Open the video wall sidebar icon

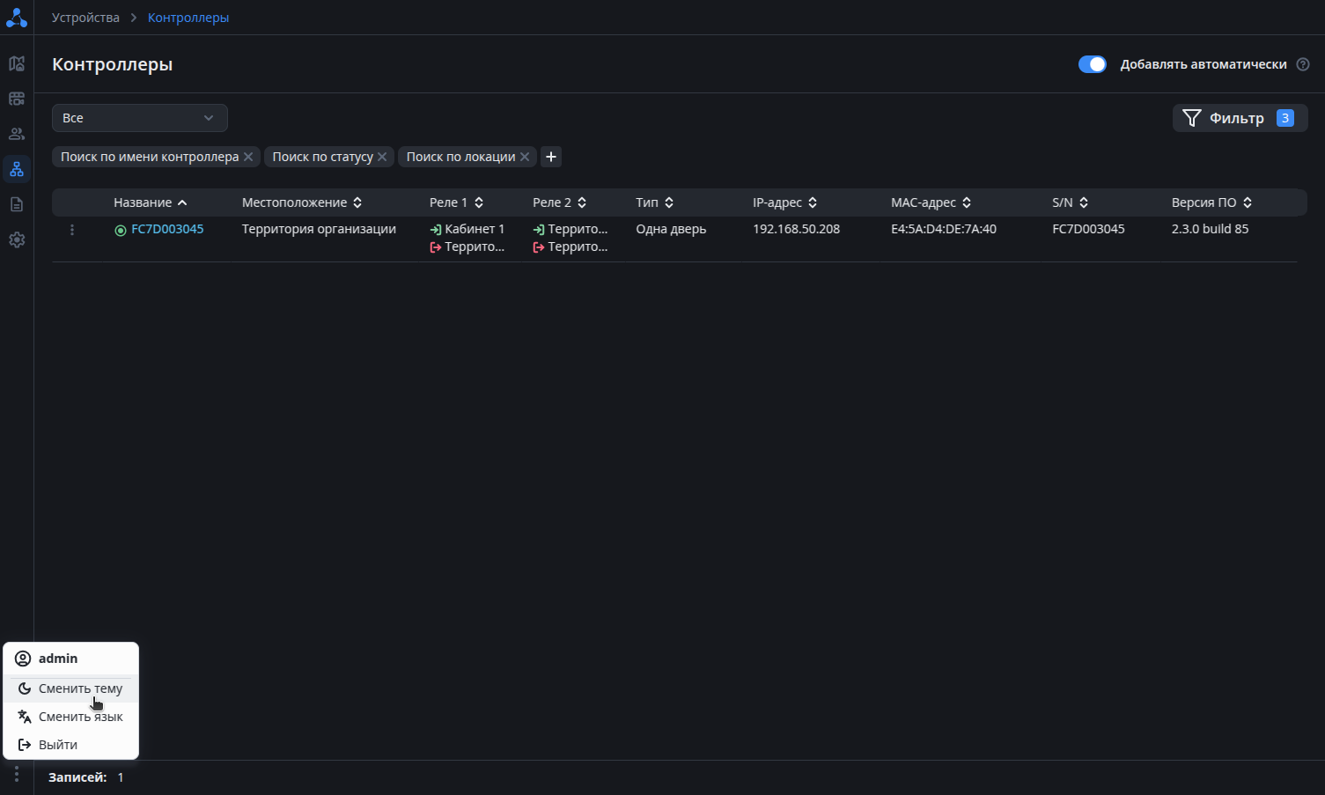tap(17, 99)
